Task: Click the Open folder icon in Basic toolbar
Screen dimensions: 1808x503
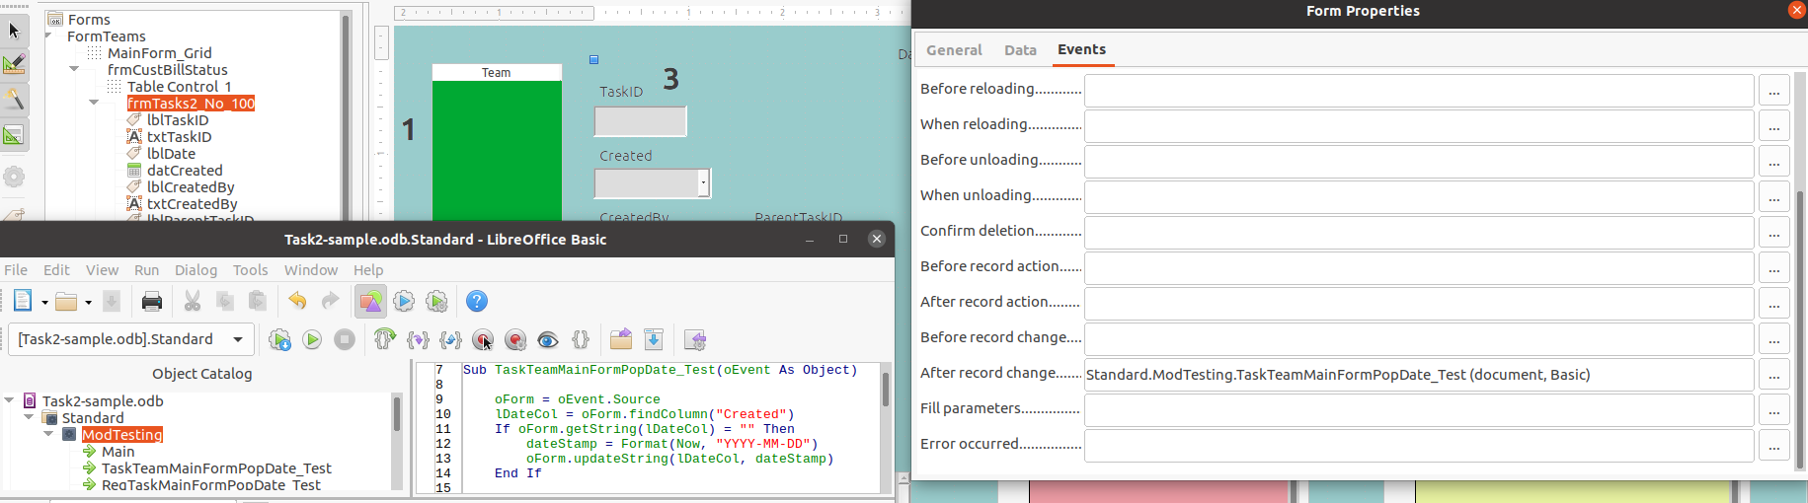Action: 67,302
